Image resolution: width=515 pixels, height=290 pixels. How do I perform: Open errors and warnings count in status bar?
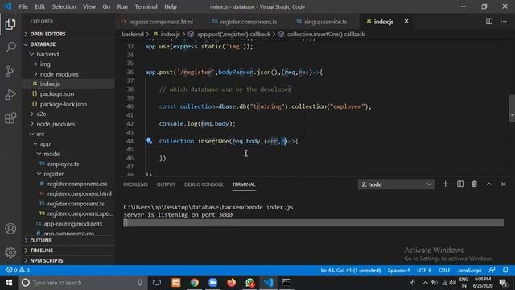tap(18, 271)
